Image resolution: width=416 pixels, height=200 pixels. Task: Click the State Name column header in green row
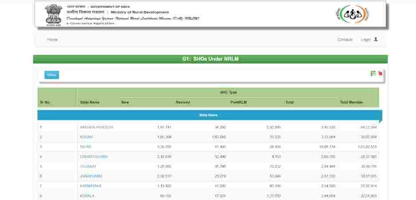point(89,102)
